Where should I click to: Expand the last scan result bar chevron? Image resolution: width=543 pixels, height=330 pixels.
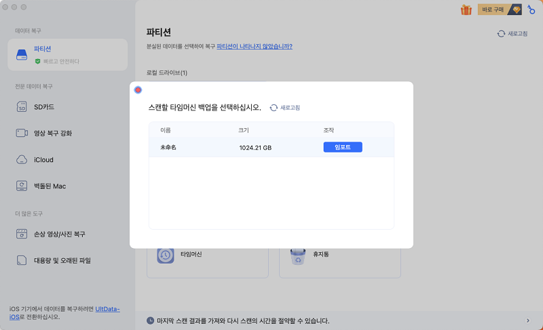pyautogui.click(x=528, y=321)
